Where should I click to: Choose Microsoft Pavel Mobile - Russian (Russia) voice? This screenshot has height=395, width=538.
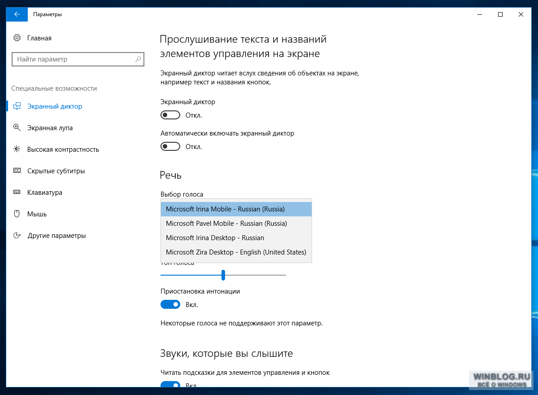[236, 224]
